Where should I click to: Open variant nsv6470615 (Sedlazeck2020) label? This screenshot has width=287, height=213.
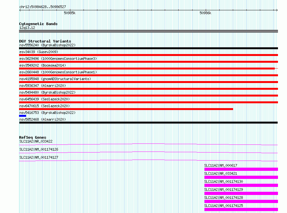coord(45,106)
